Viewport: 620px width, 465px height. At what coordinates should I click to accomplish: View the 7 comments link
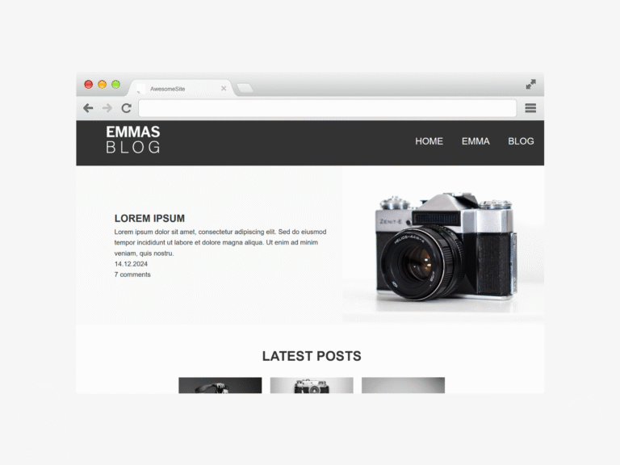pos(132,274)
